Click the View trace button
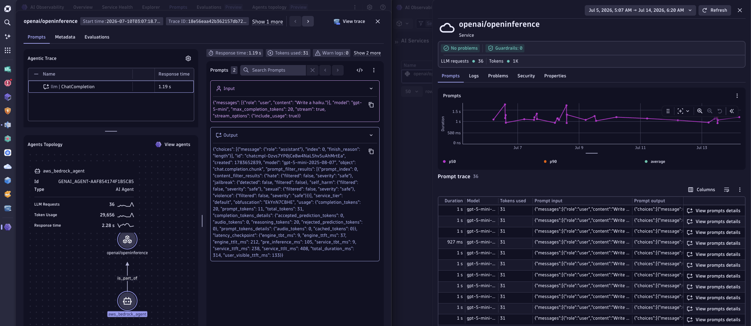Screen dimensions: 751x326 [x=349, y=21]
